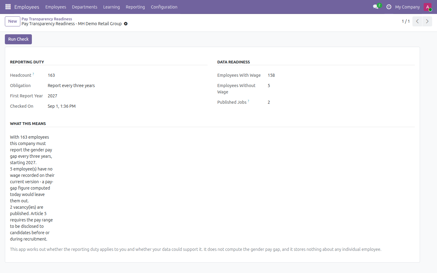The width and height of the screenshot is (437, 273).
Task: Click the Obligation value Report every three years
Action: click(71, 86)
